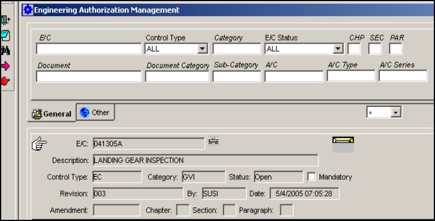
Task: Click the Paragraph field
Action: pyautogui.click(x=287, y=210)
